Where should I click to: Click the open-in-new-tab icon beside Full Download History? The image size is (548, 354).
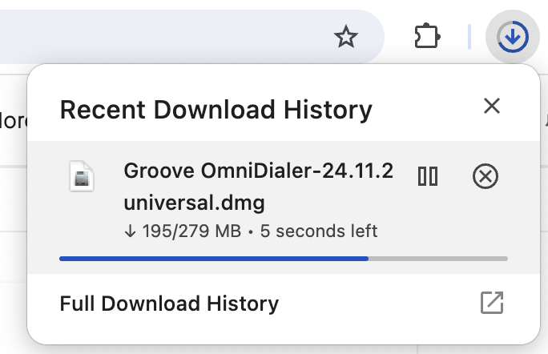(x=492, y=303)
